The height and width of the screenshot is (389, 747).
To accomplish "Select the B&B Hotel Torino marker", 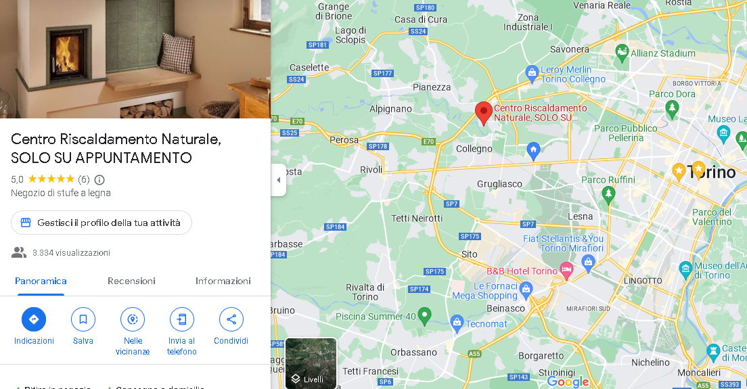I will click(x=566, y=271).
